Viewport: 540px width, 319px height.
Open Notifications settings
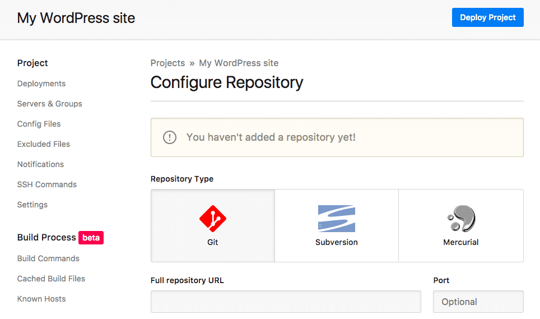pyautogui.click(x=41, y=164)
